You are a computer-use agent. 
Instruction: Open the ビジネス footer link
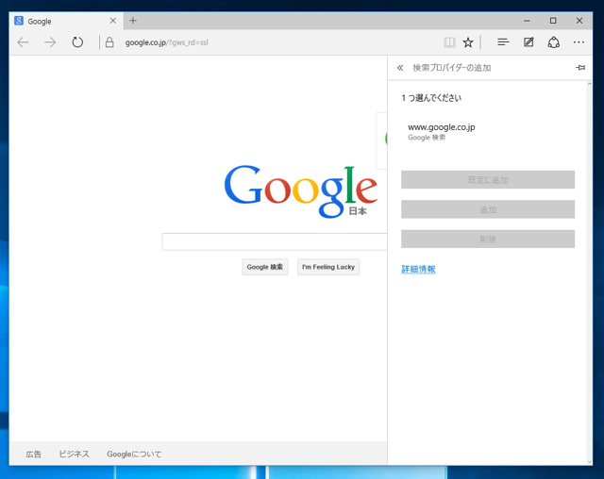tap(74, 454)
